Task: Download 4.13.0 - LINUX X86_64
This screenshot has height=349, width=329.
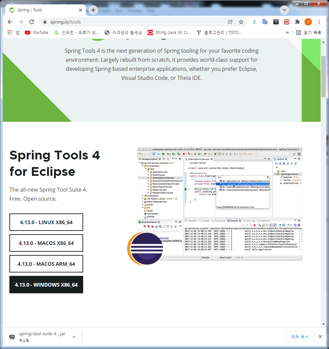Action: click(x=46, y=222)
